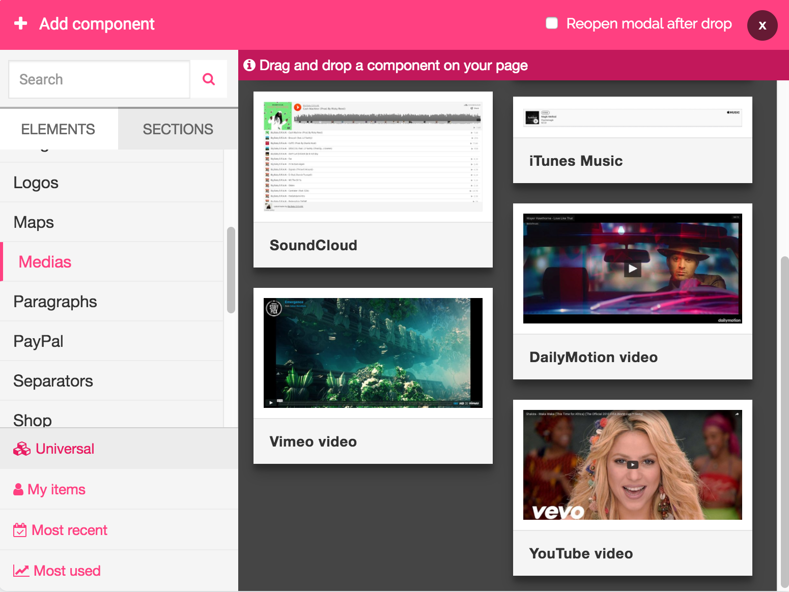789x592 pixels.
Task: Choose the iTunes Music component card
Action: [x=632, y=140]
